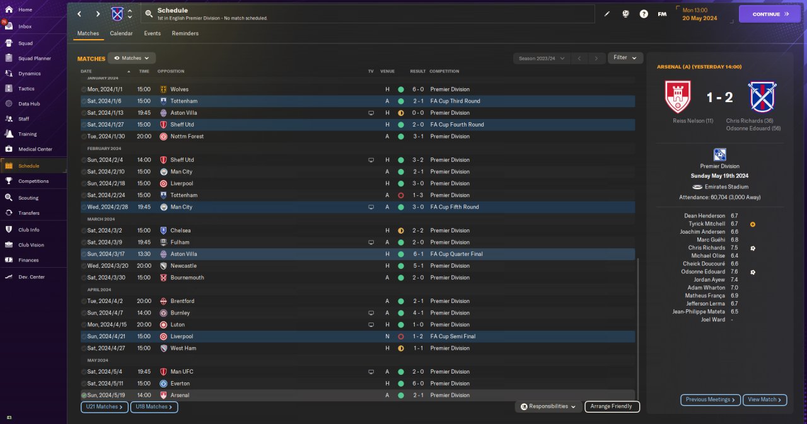The image size is (807, 424).
Task: Open the Squad shirt icon
Action: point(9,43)
